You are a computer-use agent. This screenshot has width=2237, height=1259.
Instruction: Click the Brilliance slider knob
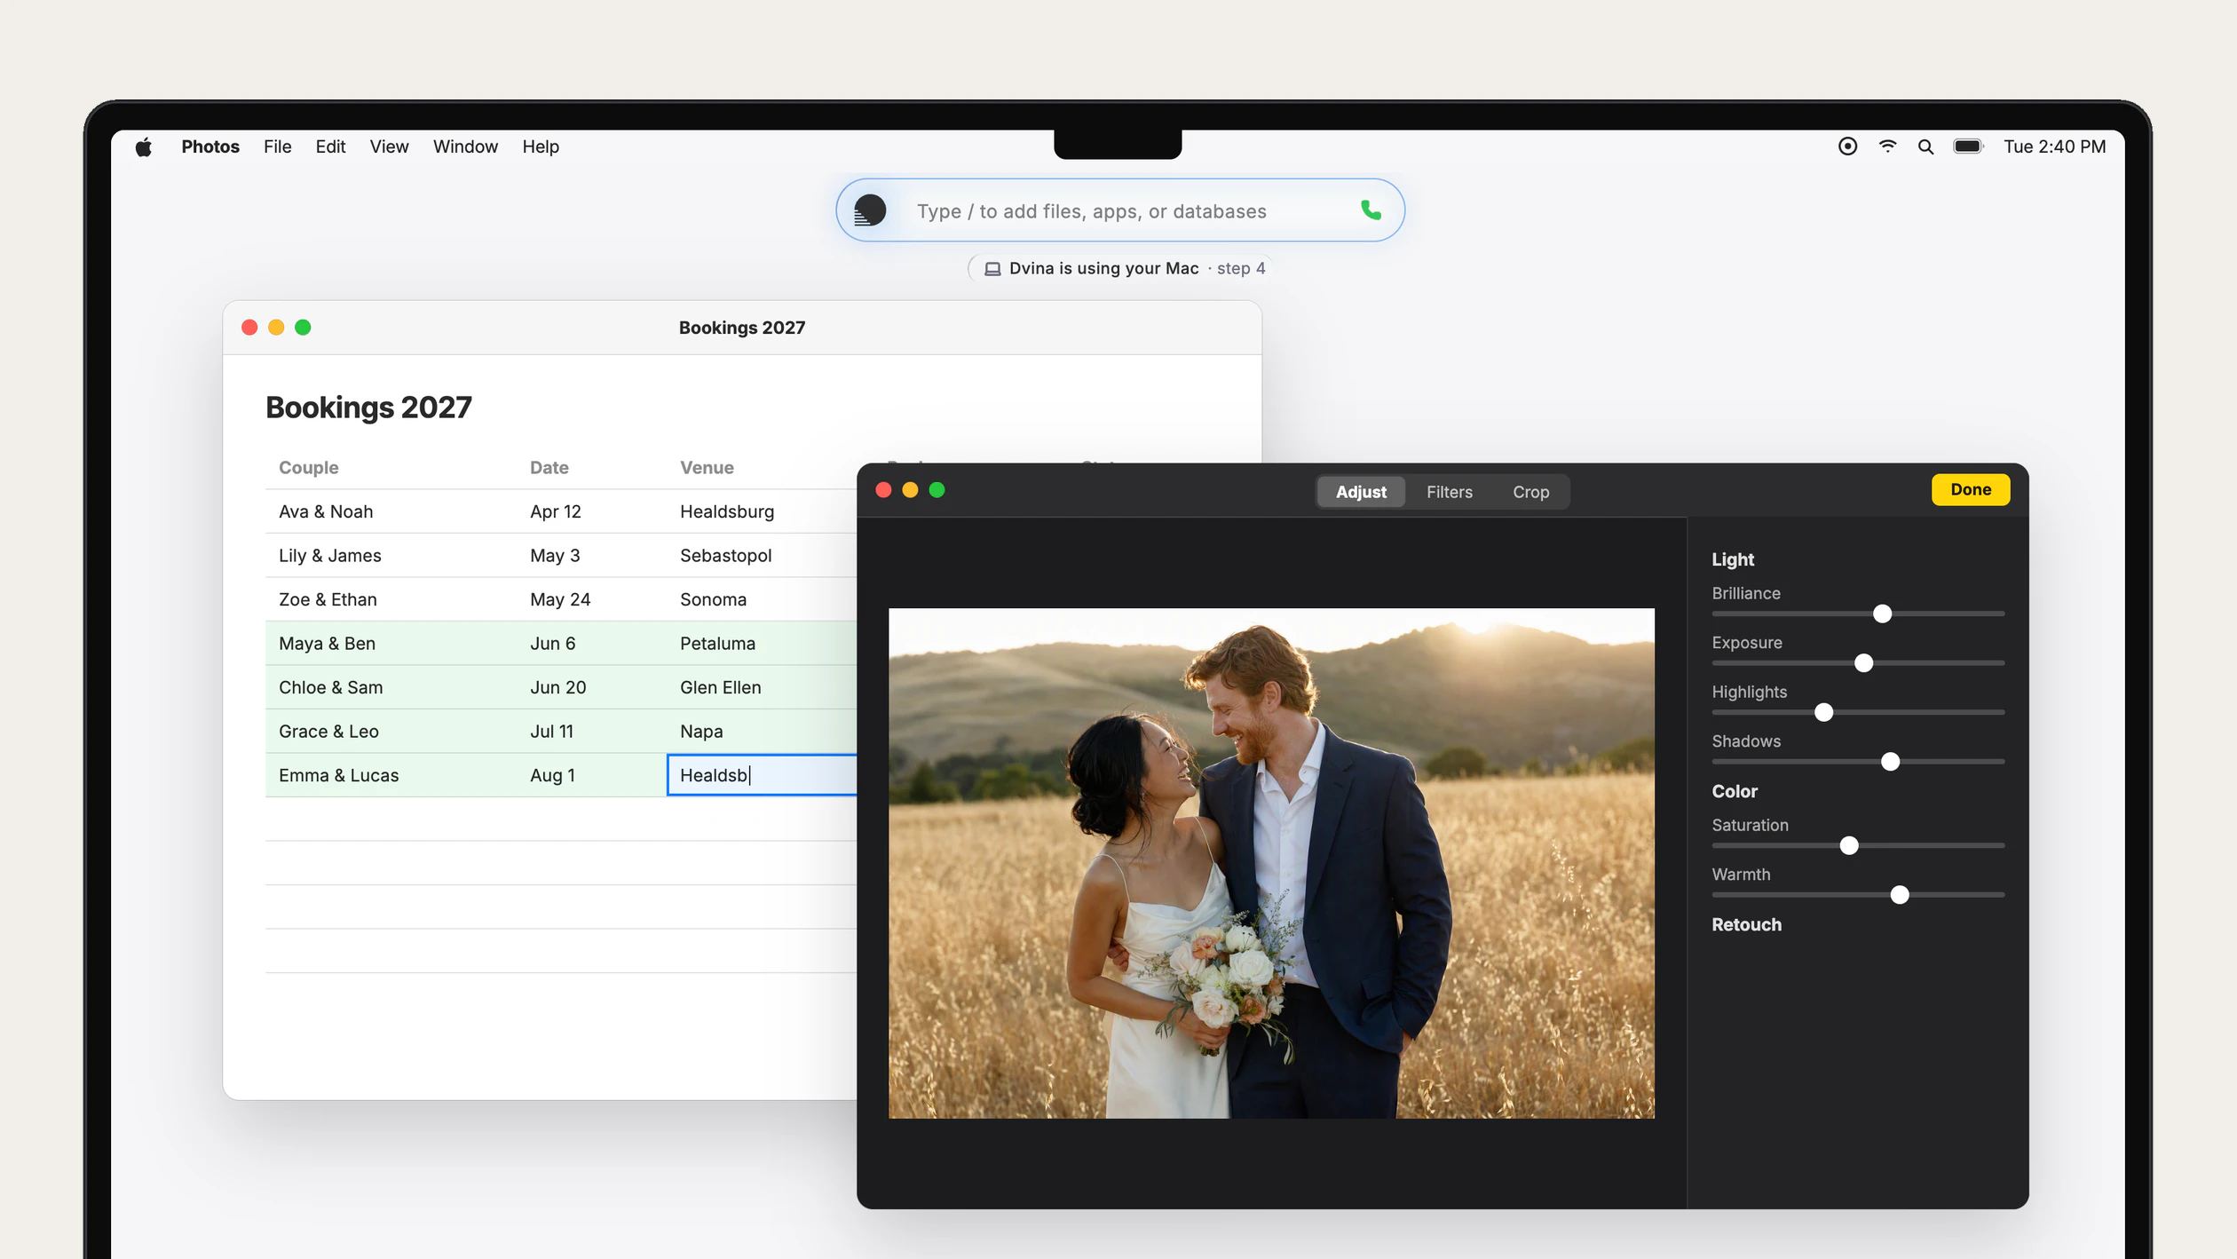point(1882,614)
